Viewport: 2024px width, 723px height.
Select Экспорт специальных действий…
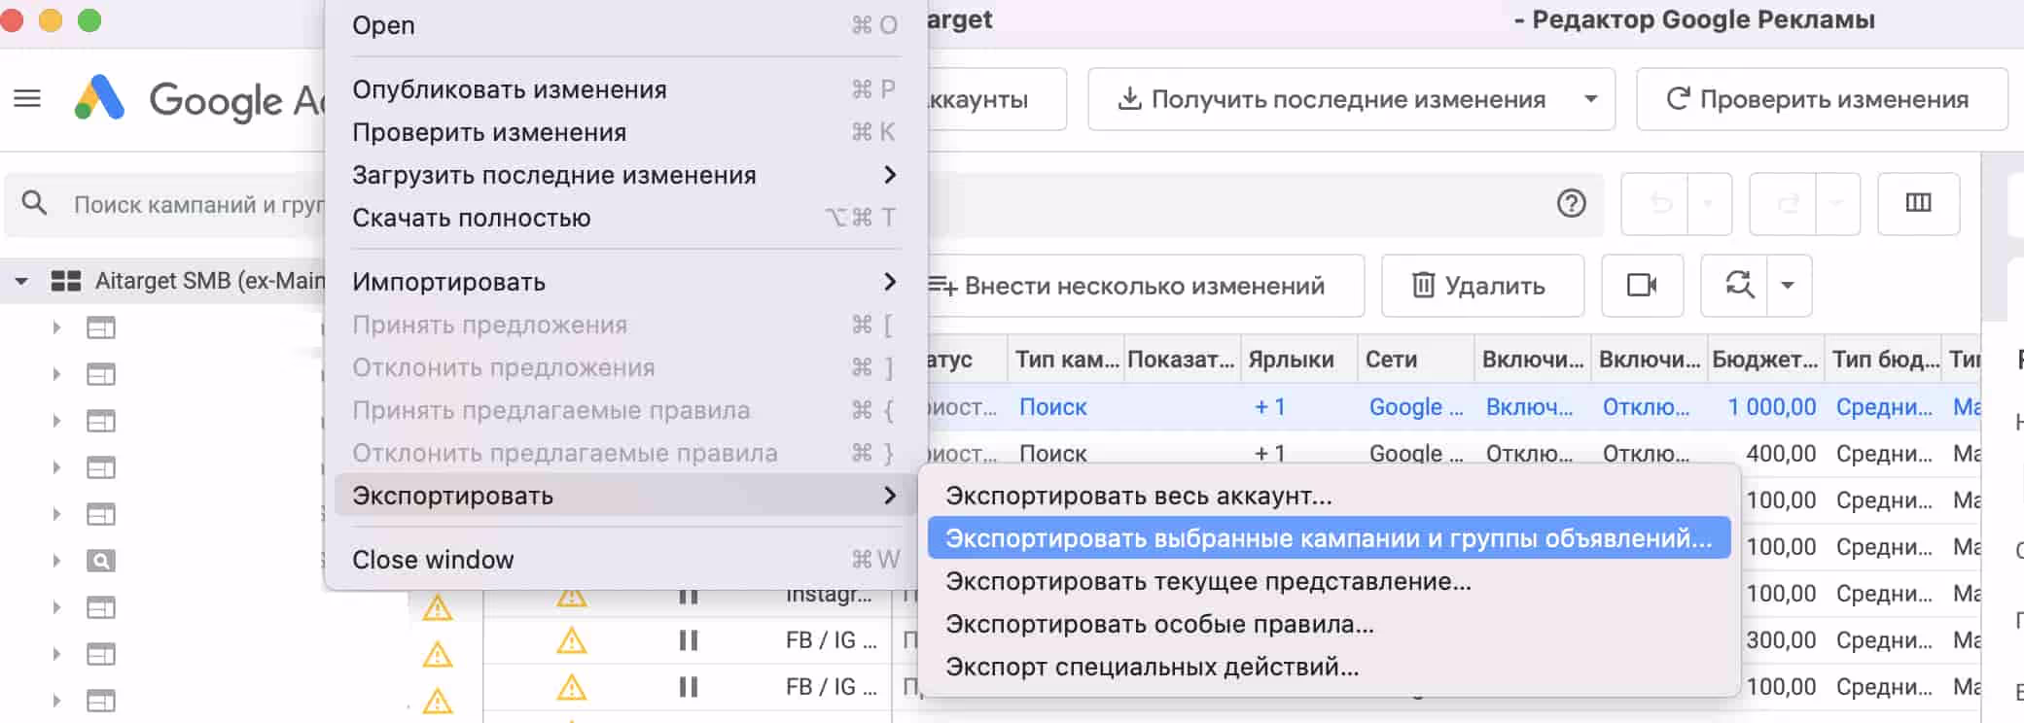click(x=1329, y=667)
